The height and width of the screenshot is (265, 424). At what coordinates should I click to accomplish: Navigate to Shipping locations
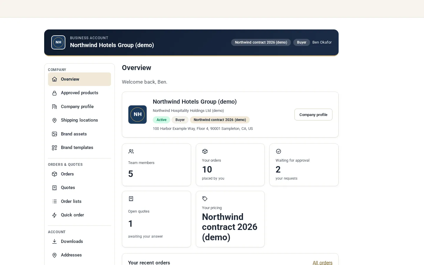[79, 120]
